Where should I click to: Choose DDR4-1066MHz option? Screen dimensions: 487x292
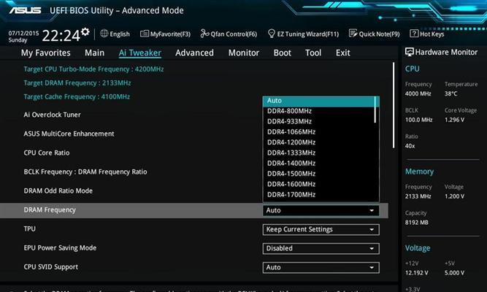click(x=318, y=132)
